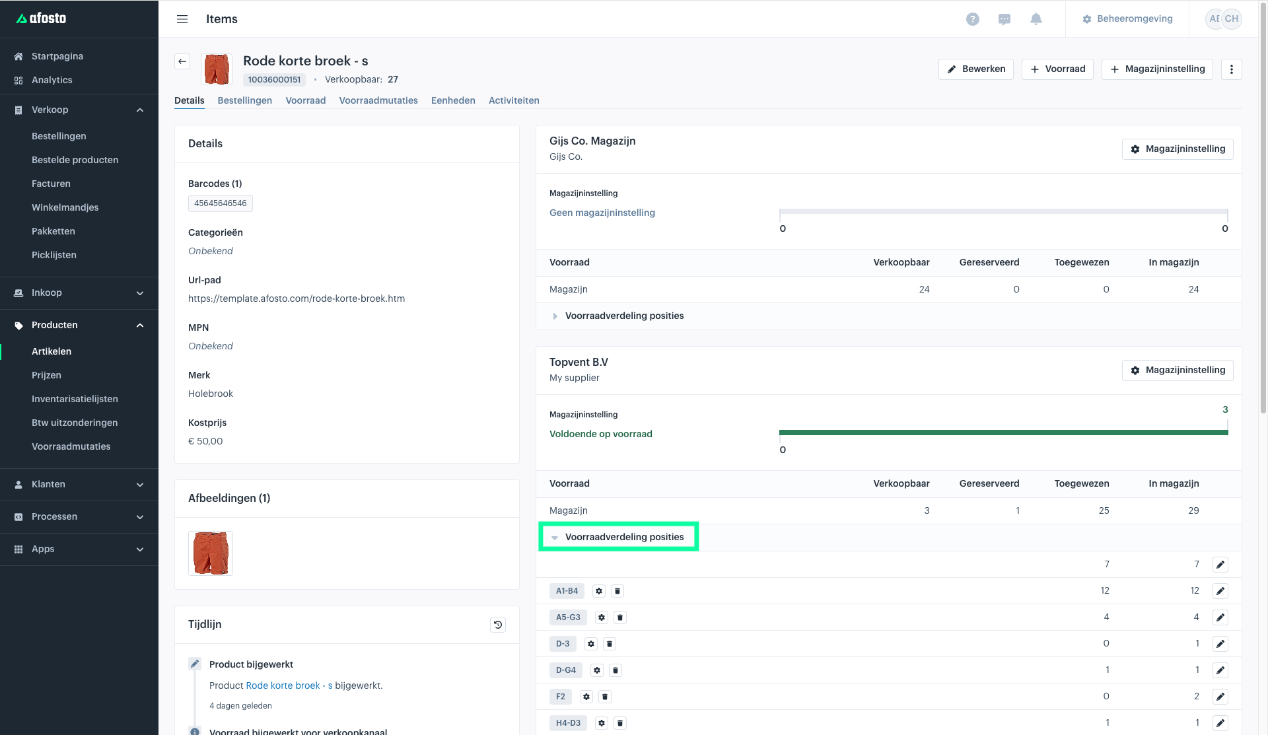Open the hamburger menu icon

(x=182, y=19)
